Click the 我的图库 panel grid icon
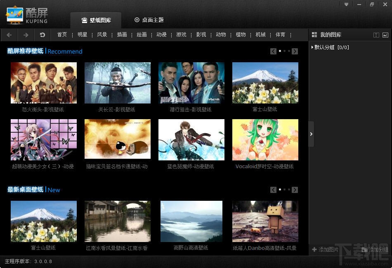Image resolution: width=392 pixels, height=268 pixels. coord(314,35)
